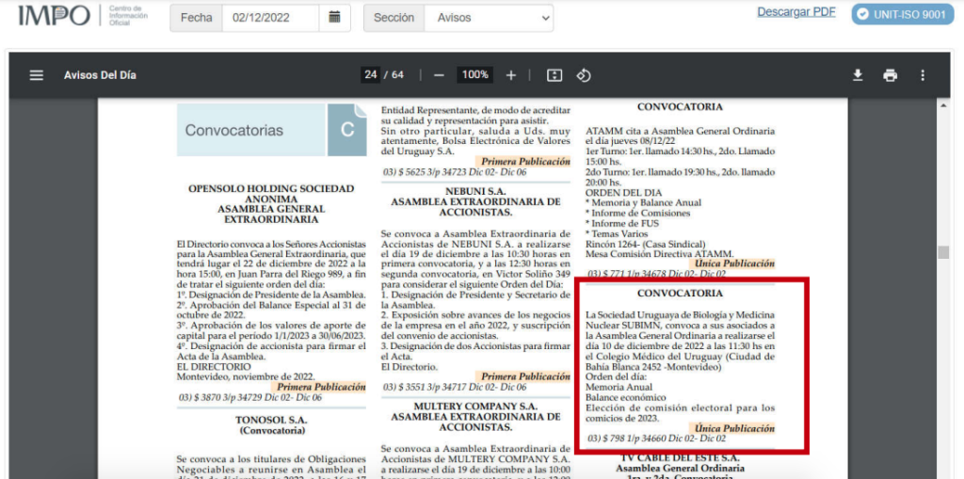Open the PDF viewer more actions menu
Screen dimensions: 964x479
(x=923, y=75)
